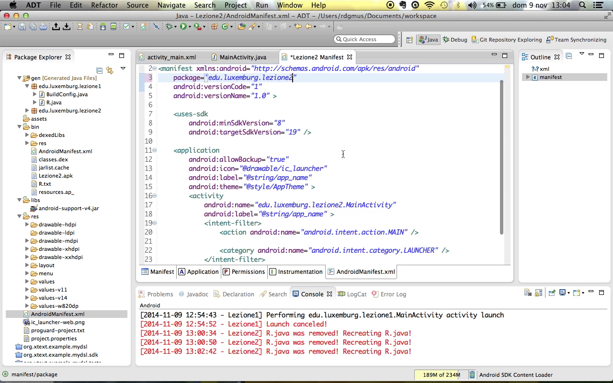Run the application with green play icon
This screenshot has height=383, width=613.
[183, 26]
